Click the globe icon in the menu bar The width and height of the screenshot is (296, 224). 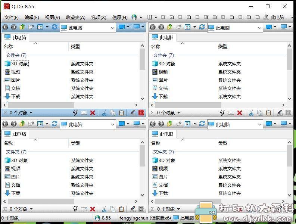[134, 18]
